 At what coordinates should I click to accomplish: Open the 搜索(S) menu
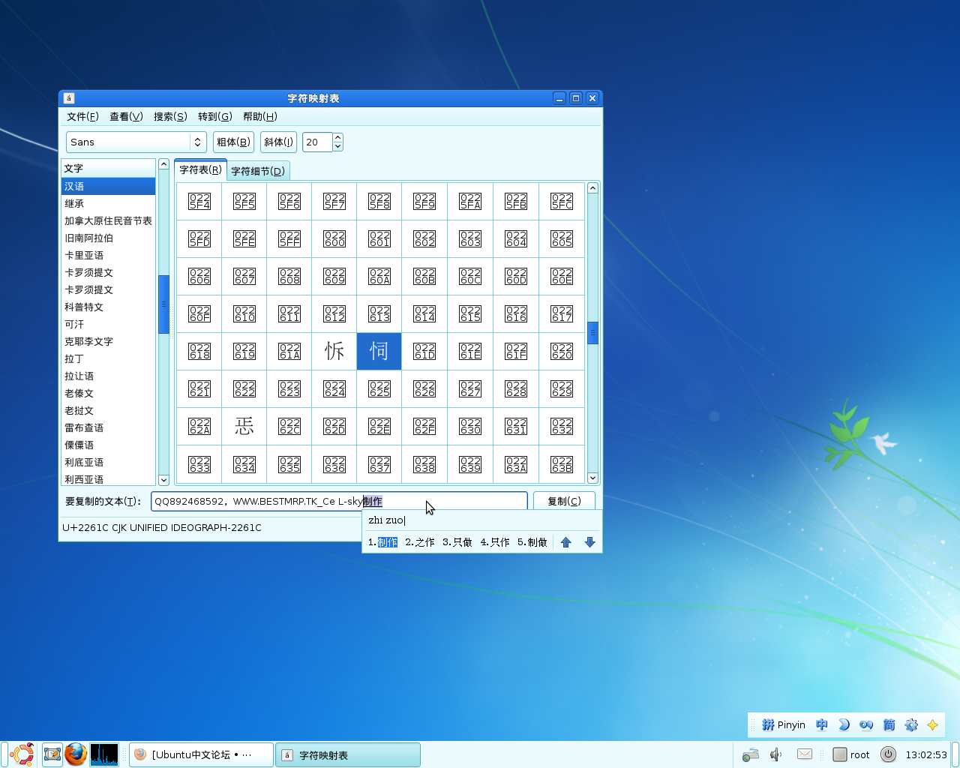pos(170,116)
